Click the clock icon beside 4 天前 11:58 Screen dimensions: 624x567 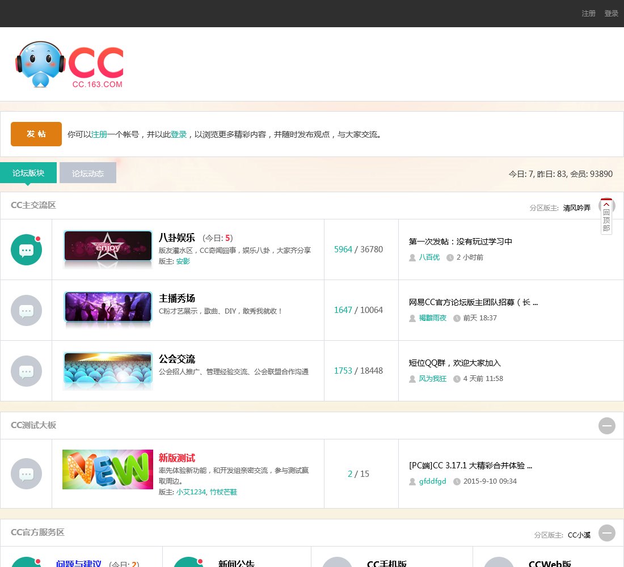pos(457,379)
